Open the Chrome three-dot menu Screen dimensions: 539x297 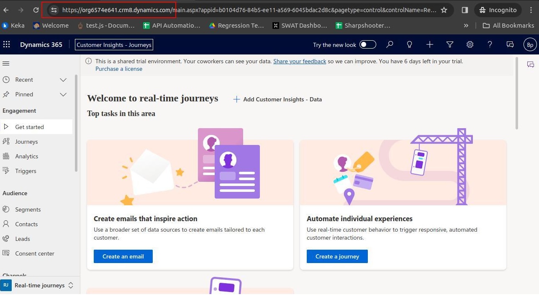531,10
